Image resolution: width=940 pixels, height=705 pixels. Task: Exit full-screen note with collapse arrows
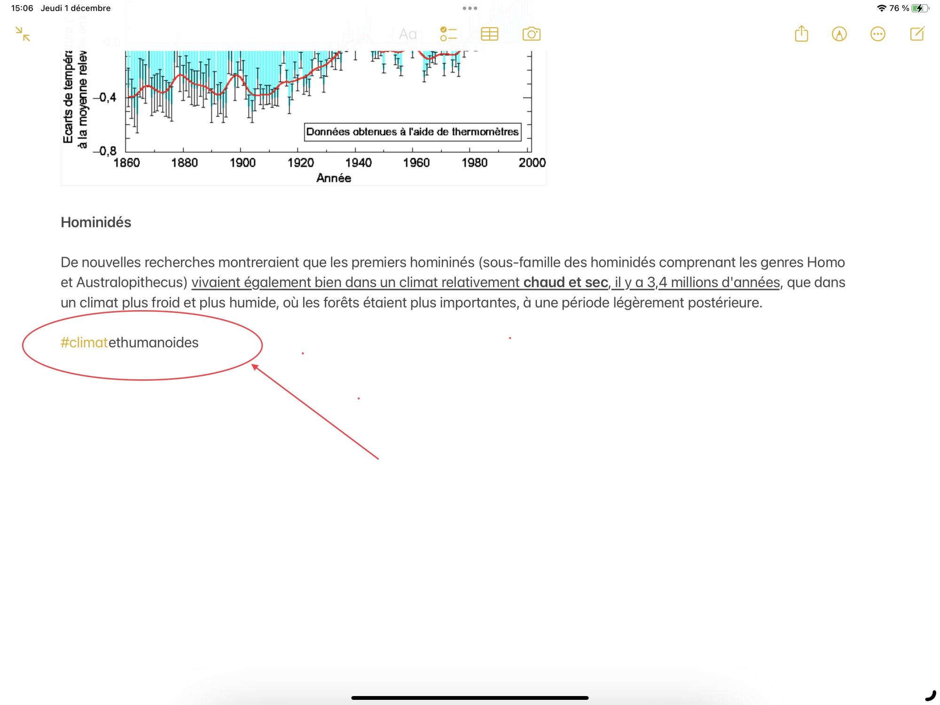pyautogui.click(x=23, y=34)
